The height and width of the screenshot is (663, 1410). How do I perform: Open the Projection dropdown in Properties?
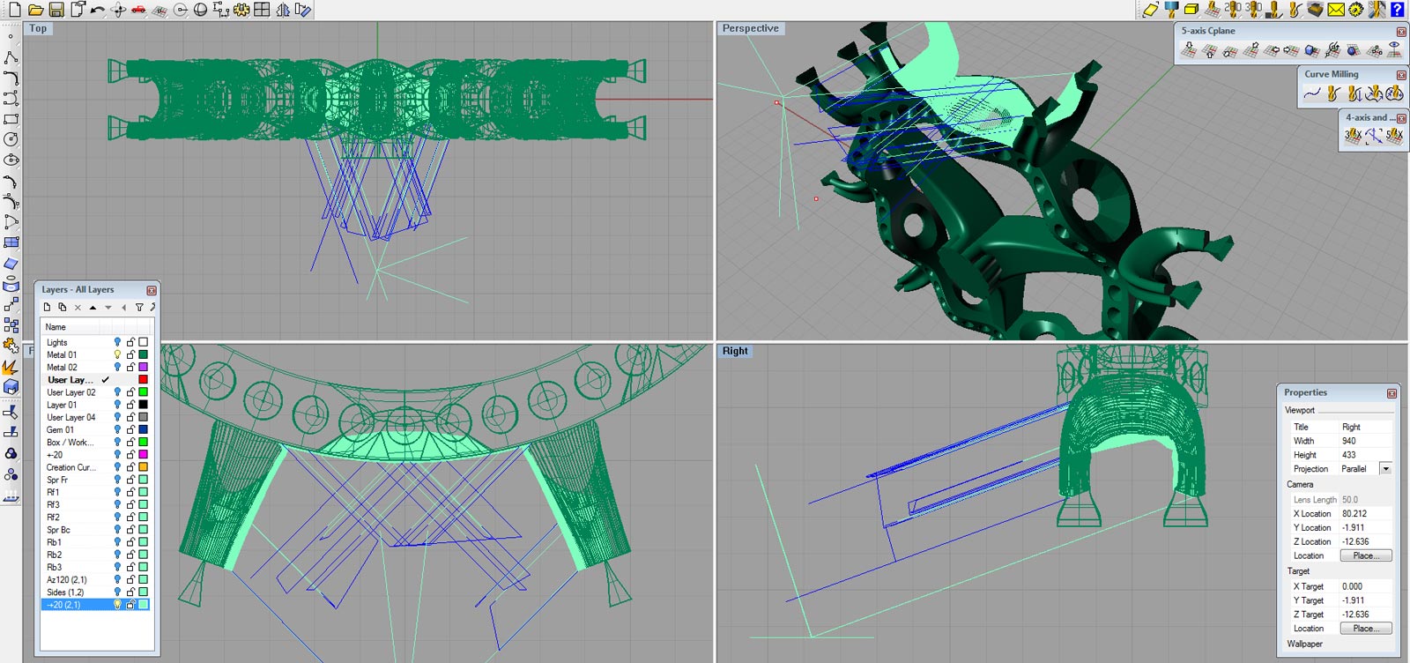[x=1385, y=469]
